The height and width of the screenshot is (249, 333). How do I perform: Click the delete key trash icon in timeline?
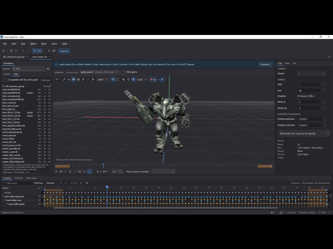pyautogui.click(x=81, y=183)
